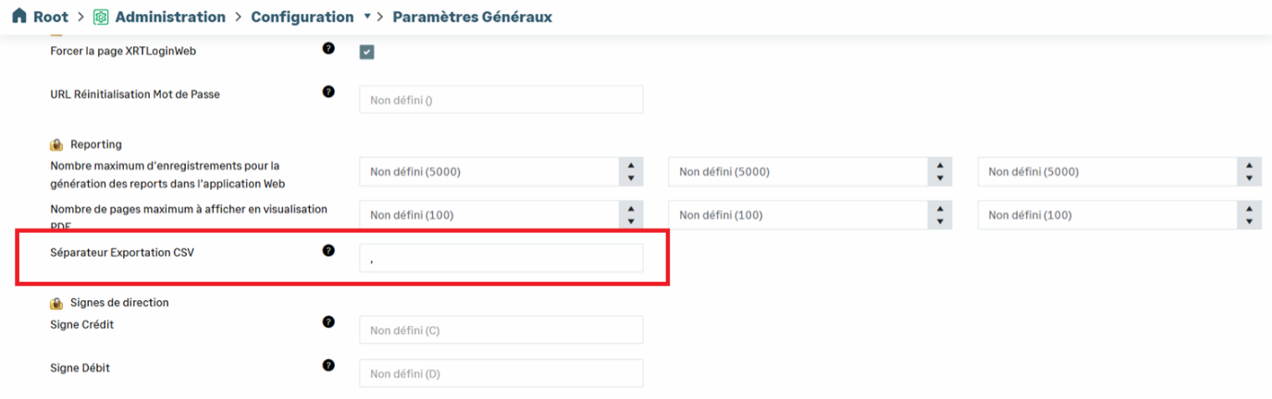
Task: Click help icon next to Signe Crédit
Action: (328, 322)
